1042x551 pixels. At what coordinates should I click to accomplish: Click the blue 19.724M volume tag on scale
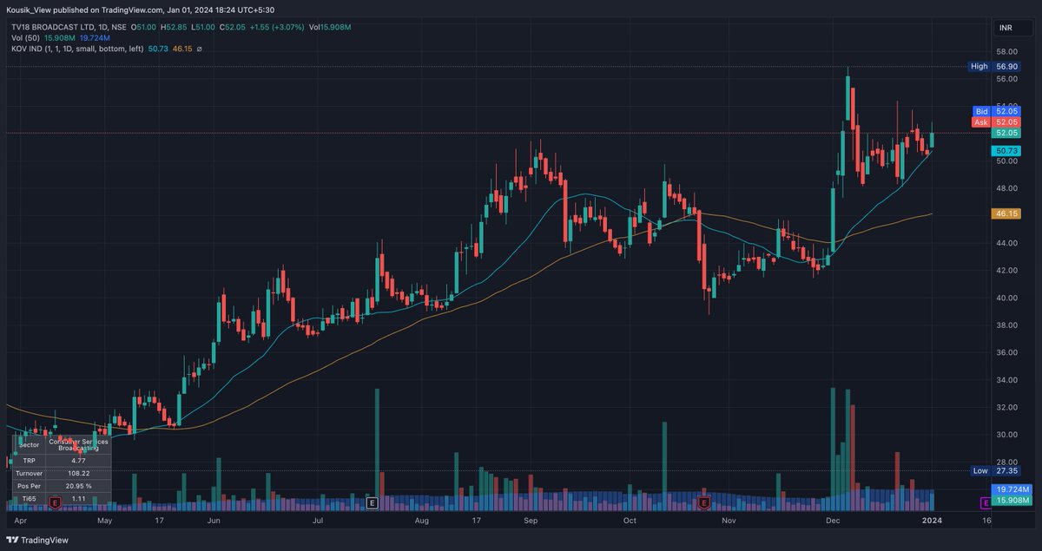click(1012, 490)
